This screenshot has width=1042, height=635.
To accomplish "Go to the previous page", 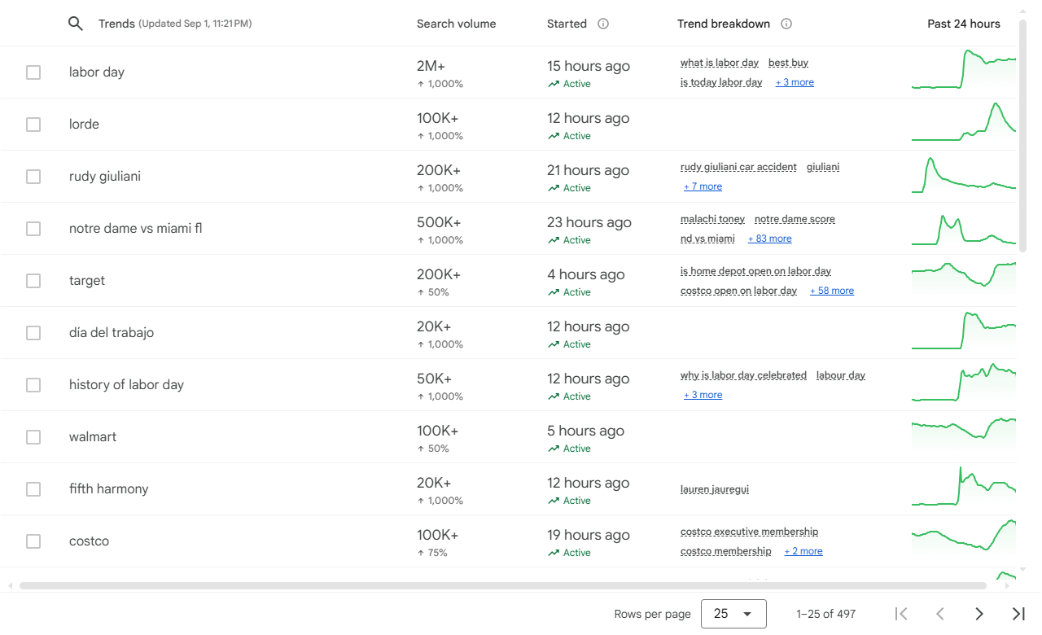I will [x=940, y=614].
